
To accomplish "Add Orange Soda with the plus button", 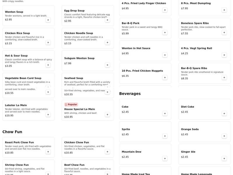I will click(224, 136).
